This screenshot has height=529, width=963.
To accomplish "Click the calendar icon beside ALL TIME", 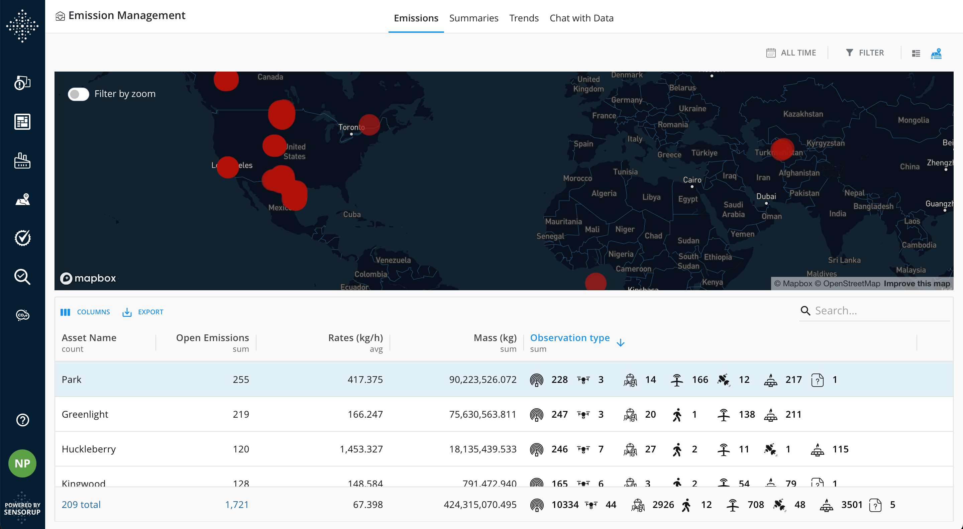I will point(771,53).
